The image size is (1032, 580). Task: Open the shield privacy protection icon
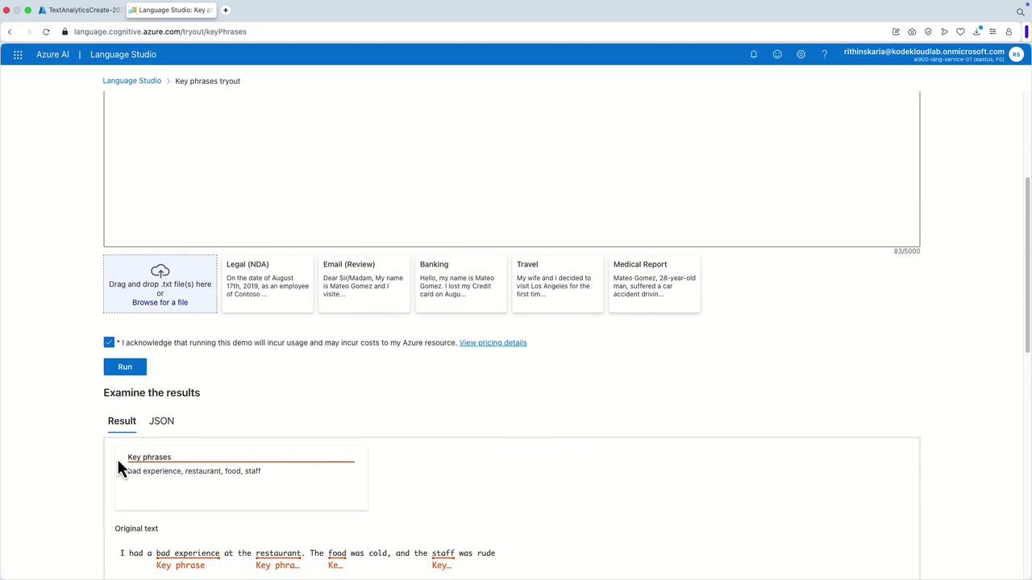tap(928, 31)
